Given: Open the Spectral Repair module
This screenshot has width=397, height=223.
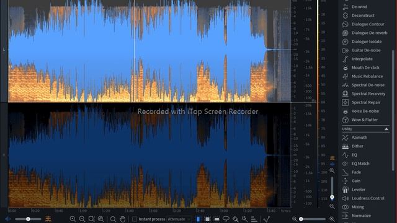Looking at the screenshot, I should [365, 102].
